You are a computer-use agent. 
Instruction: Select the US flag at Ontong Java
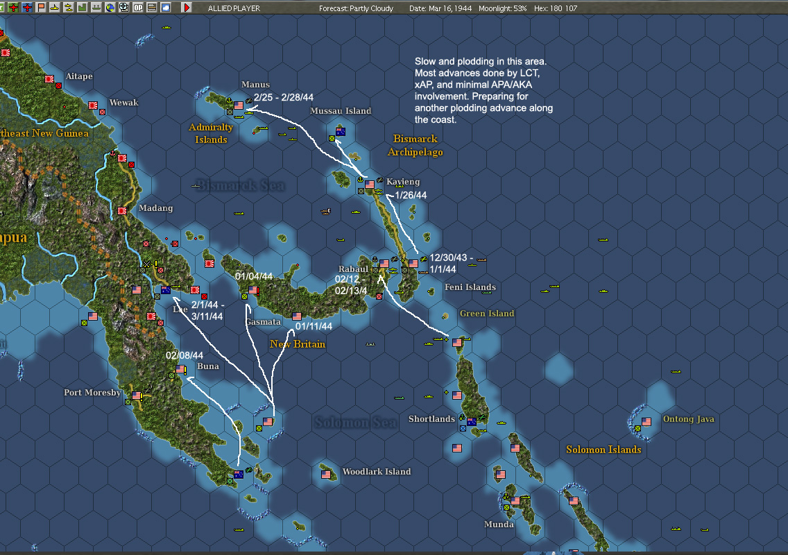(646, 422)
